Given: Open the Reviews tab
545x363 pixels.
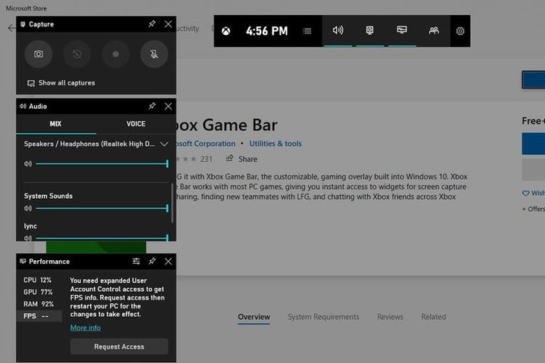Looking at the screenshot, I should (391, 317).
